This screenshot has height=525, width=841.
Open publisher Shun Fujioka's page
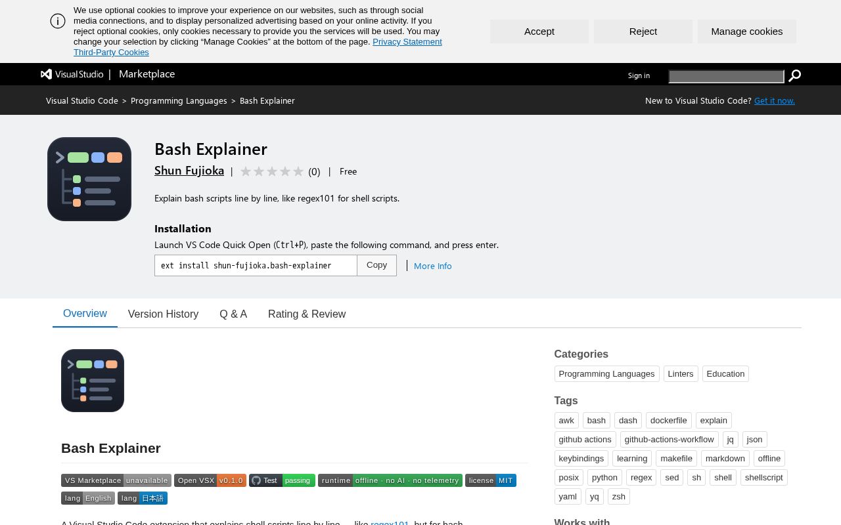(189, 171)
